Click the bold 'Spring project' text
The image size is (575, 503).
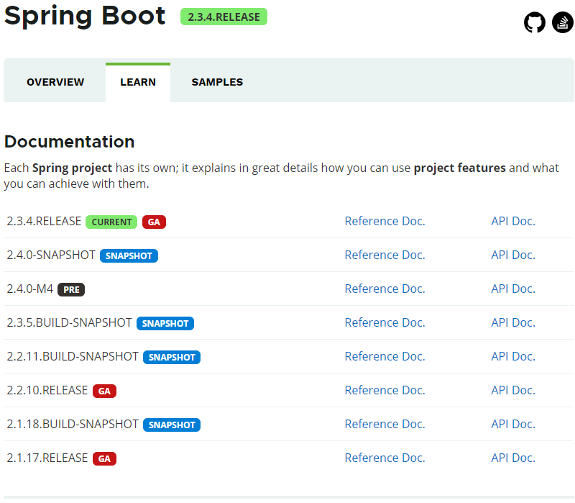73,168
